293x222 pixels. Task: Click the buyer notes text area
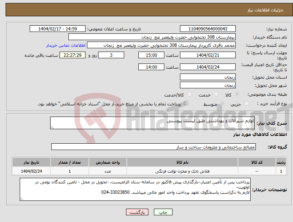pos(135,189)
